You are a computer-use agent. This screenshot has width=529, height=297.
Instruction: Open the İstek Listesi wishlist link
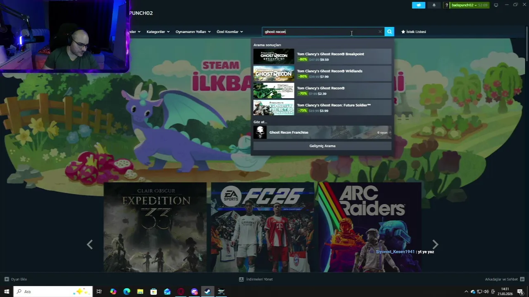tap(413, 32)
